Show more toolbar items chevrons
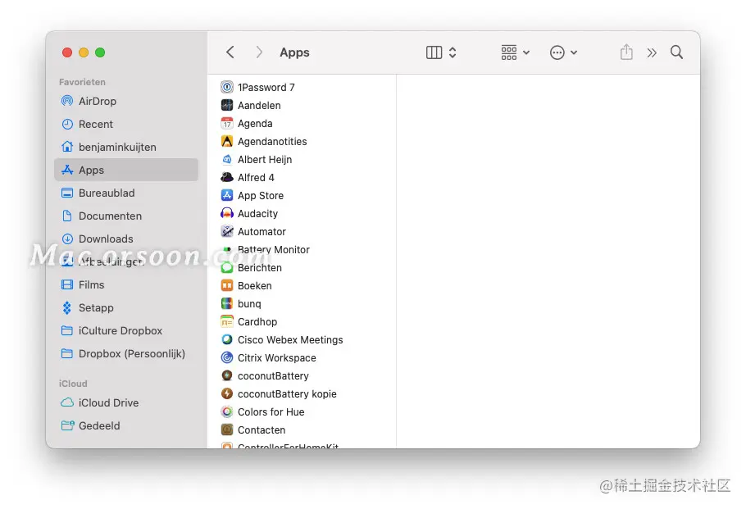The image size is (746, 509). 652,52
